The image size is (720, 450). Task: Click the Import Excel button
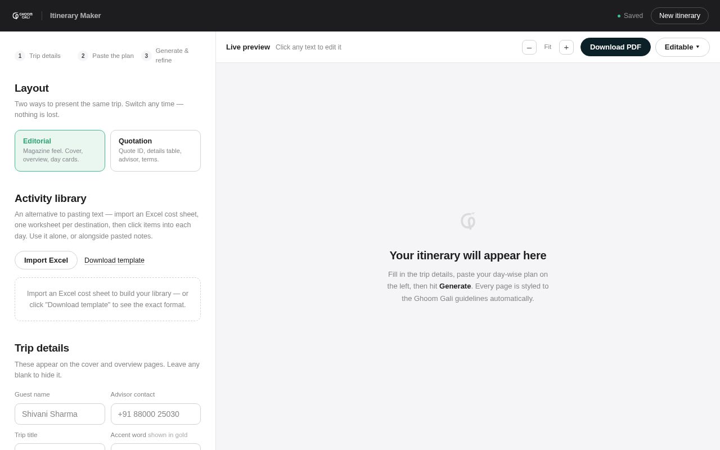pyautogui.click(x=46, y=260)
